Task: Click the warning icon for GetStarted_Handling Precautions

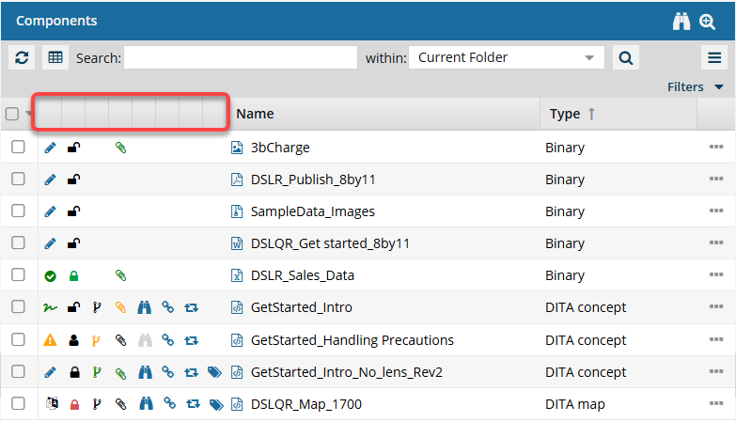Action: 51,340
